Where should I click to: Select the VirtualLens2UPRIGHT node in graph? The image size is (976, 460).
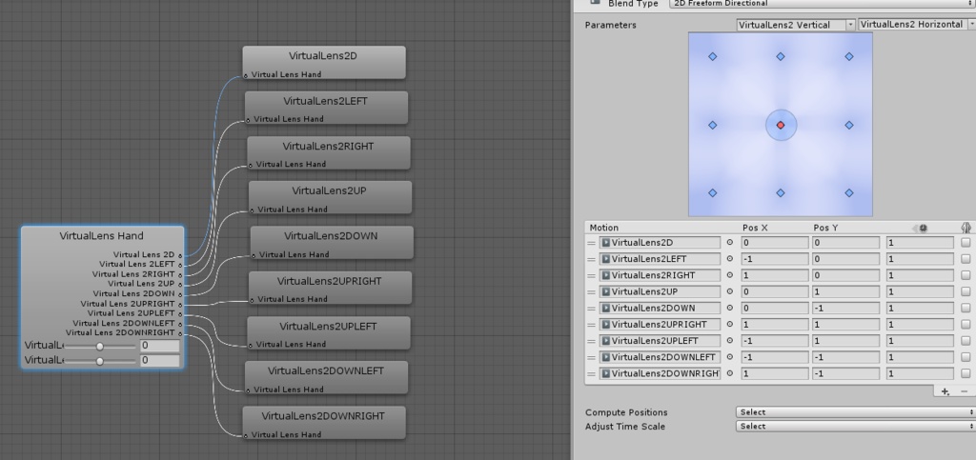330,288
